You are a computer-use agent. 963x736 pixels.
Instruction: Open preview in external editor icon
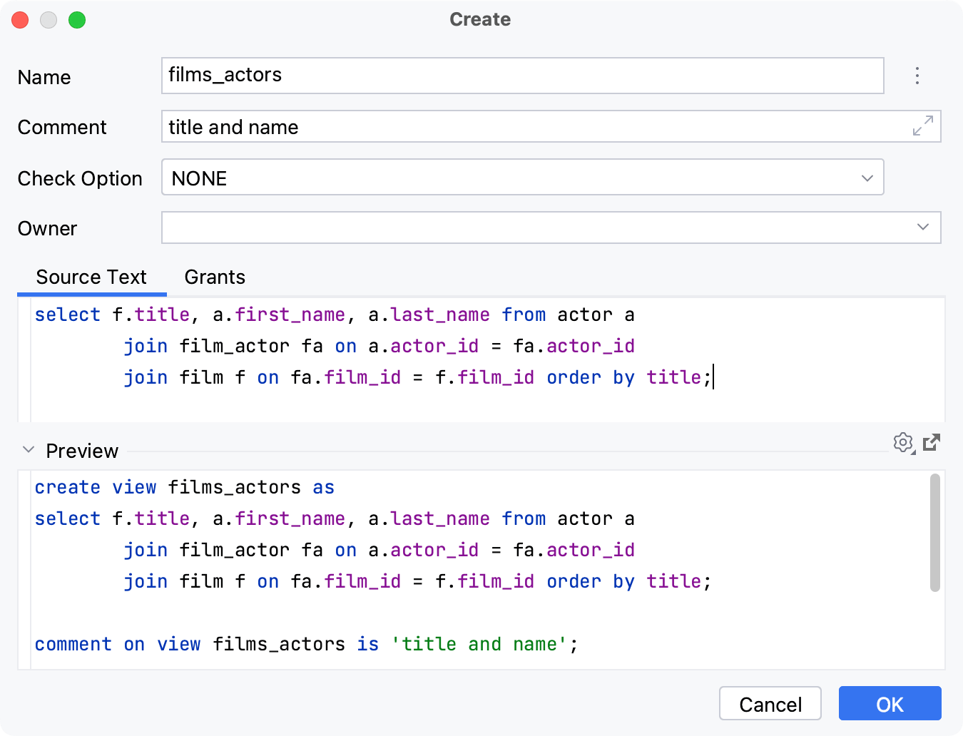click(x=932, y=443)
